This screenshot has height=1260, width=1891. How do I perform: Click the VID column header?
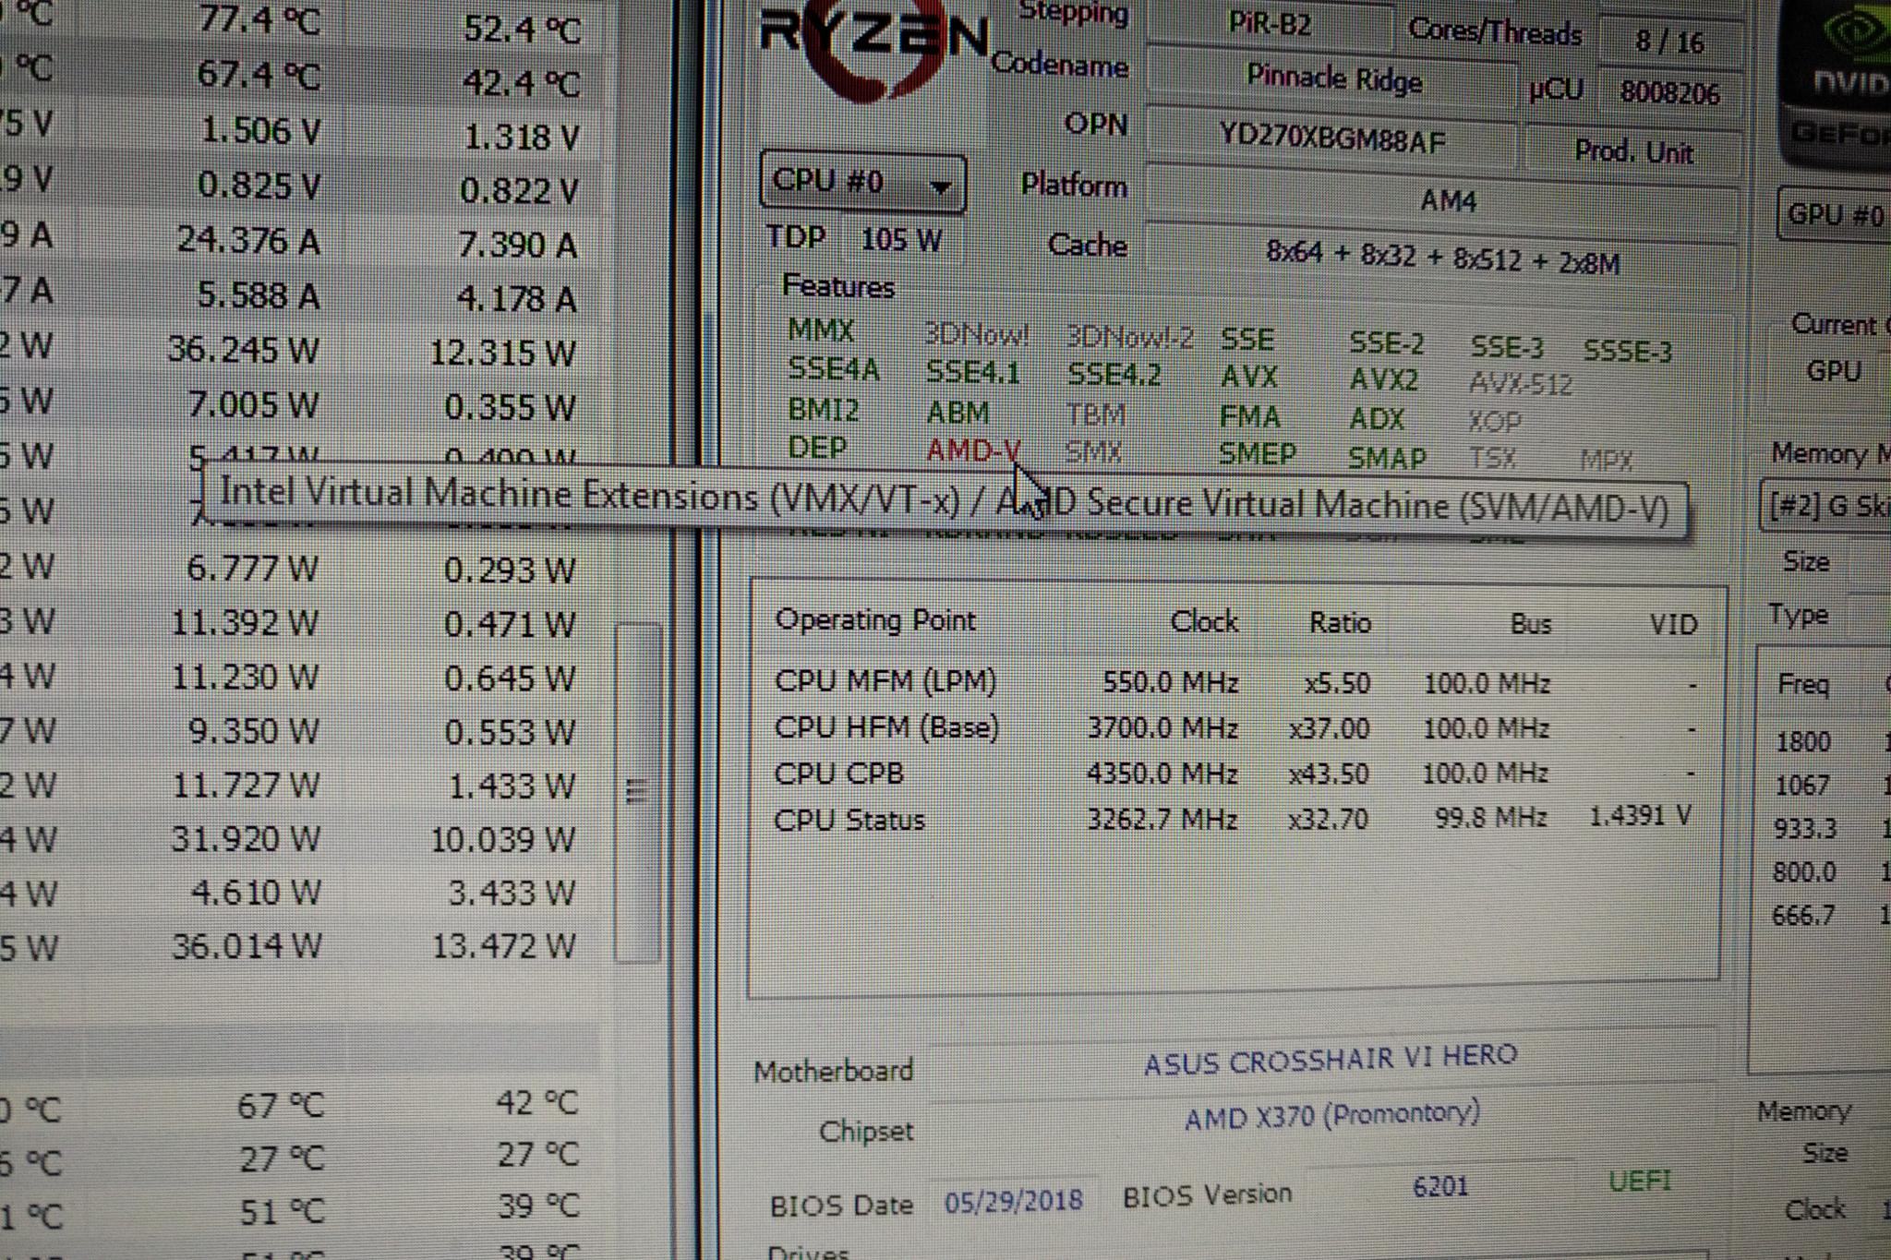pyautogui.click(x=1674, y=625)
